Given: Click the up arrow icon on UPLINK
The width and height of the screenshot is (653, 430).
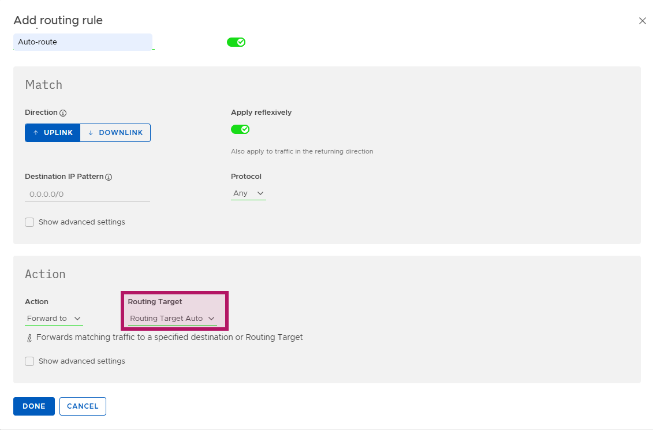Looking at the screenshot, I should (36, 133).
